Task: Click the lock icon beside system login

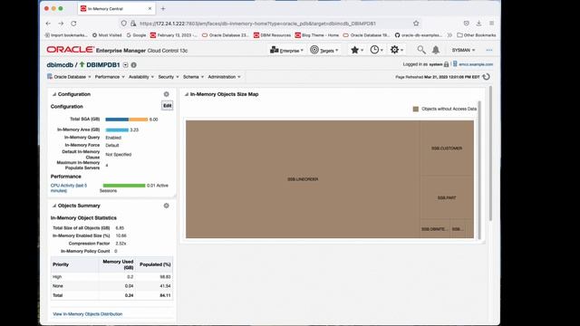Action: 446,64
